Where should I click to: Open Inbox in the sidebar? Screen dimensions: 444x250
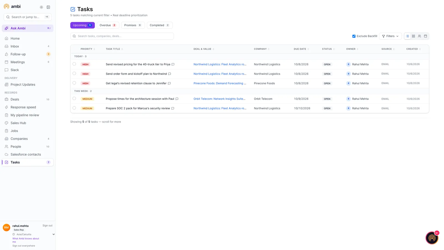click(27, 46)
